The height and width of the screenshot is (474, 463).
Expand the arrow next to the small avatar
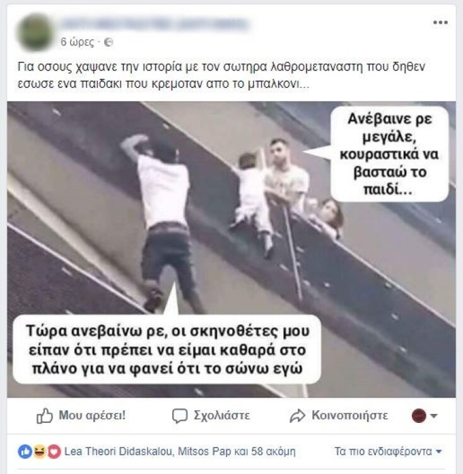433,416
